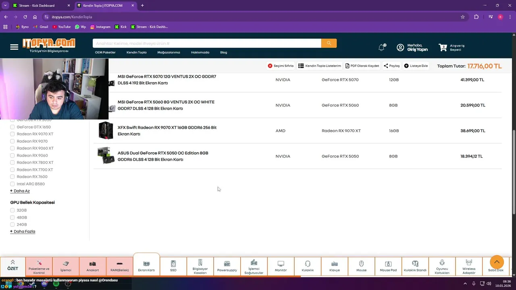Select the Oyuncu Koltukları category icon
The width and height of the screenshot is (516, 290).
(442, 266)
